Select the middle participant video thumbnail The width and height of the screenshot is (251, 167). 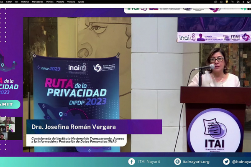(8, 128)
